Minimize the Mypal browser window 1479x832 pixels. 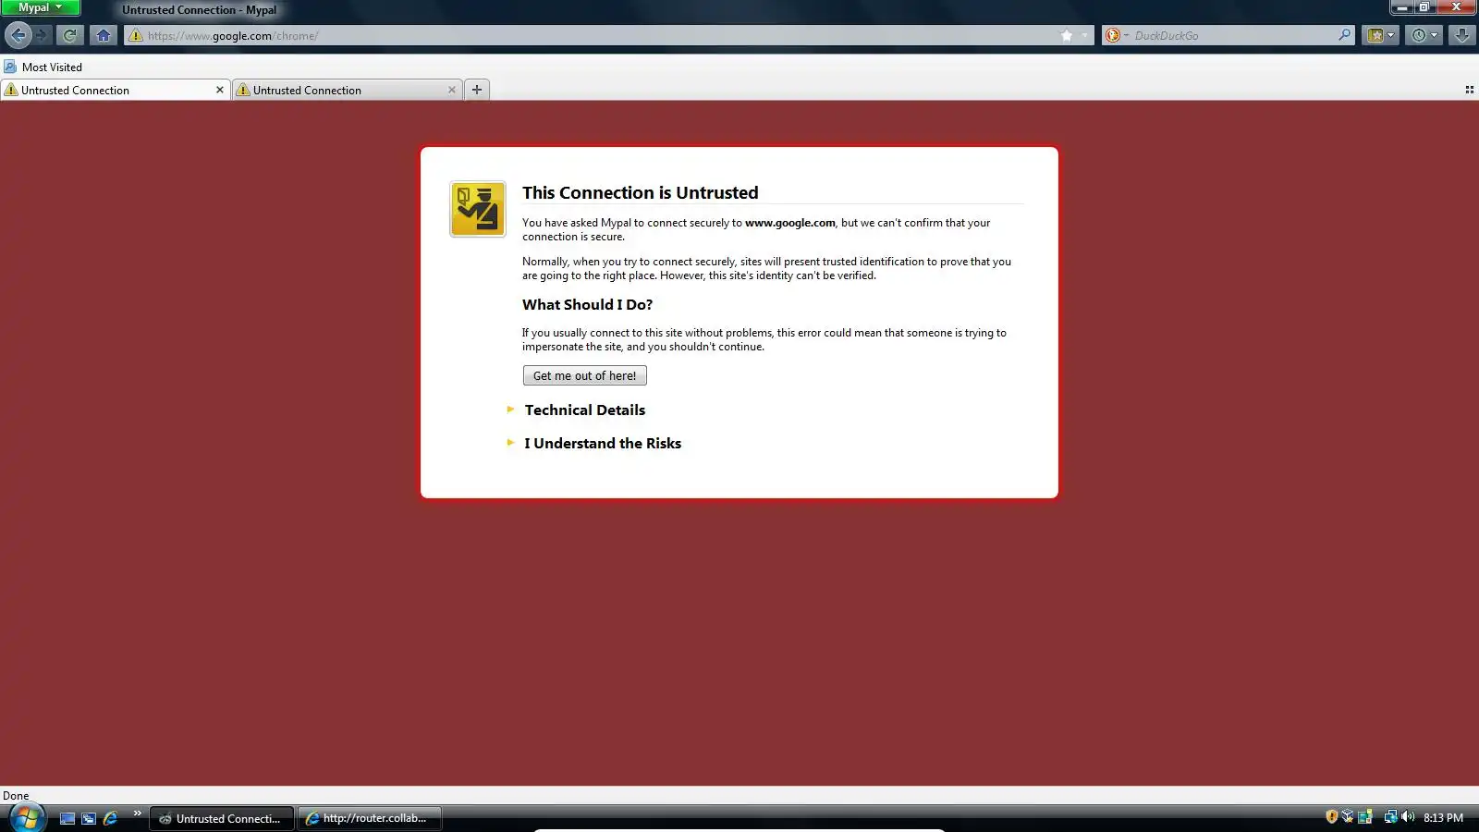point(1402,7)
